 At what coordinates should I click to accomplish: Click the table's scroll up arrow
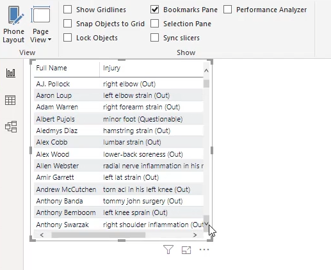tap(206, 70)
